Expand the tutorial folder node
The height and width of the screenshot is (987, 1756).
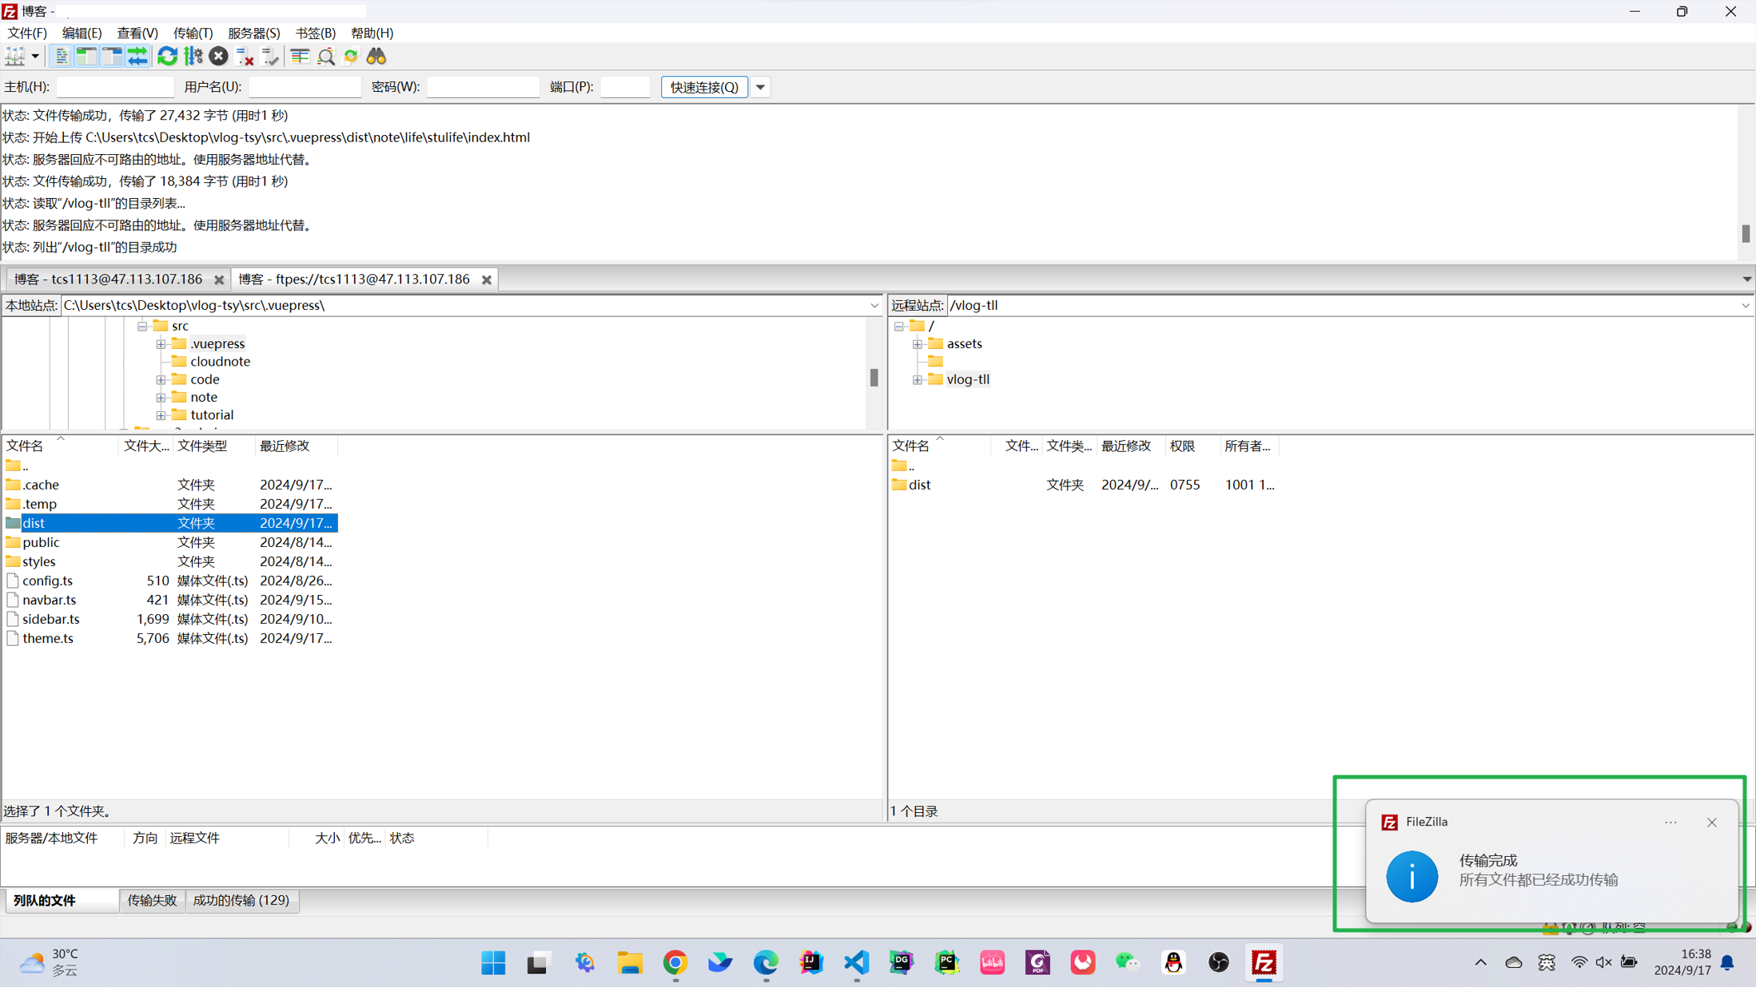coord(161,414)
